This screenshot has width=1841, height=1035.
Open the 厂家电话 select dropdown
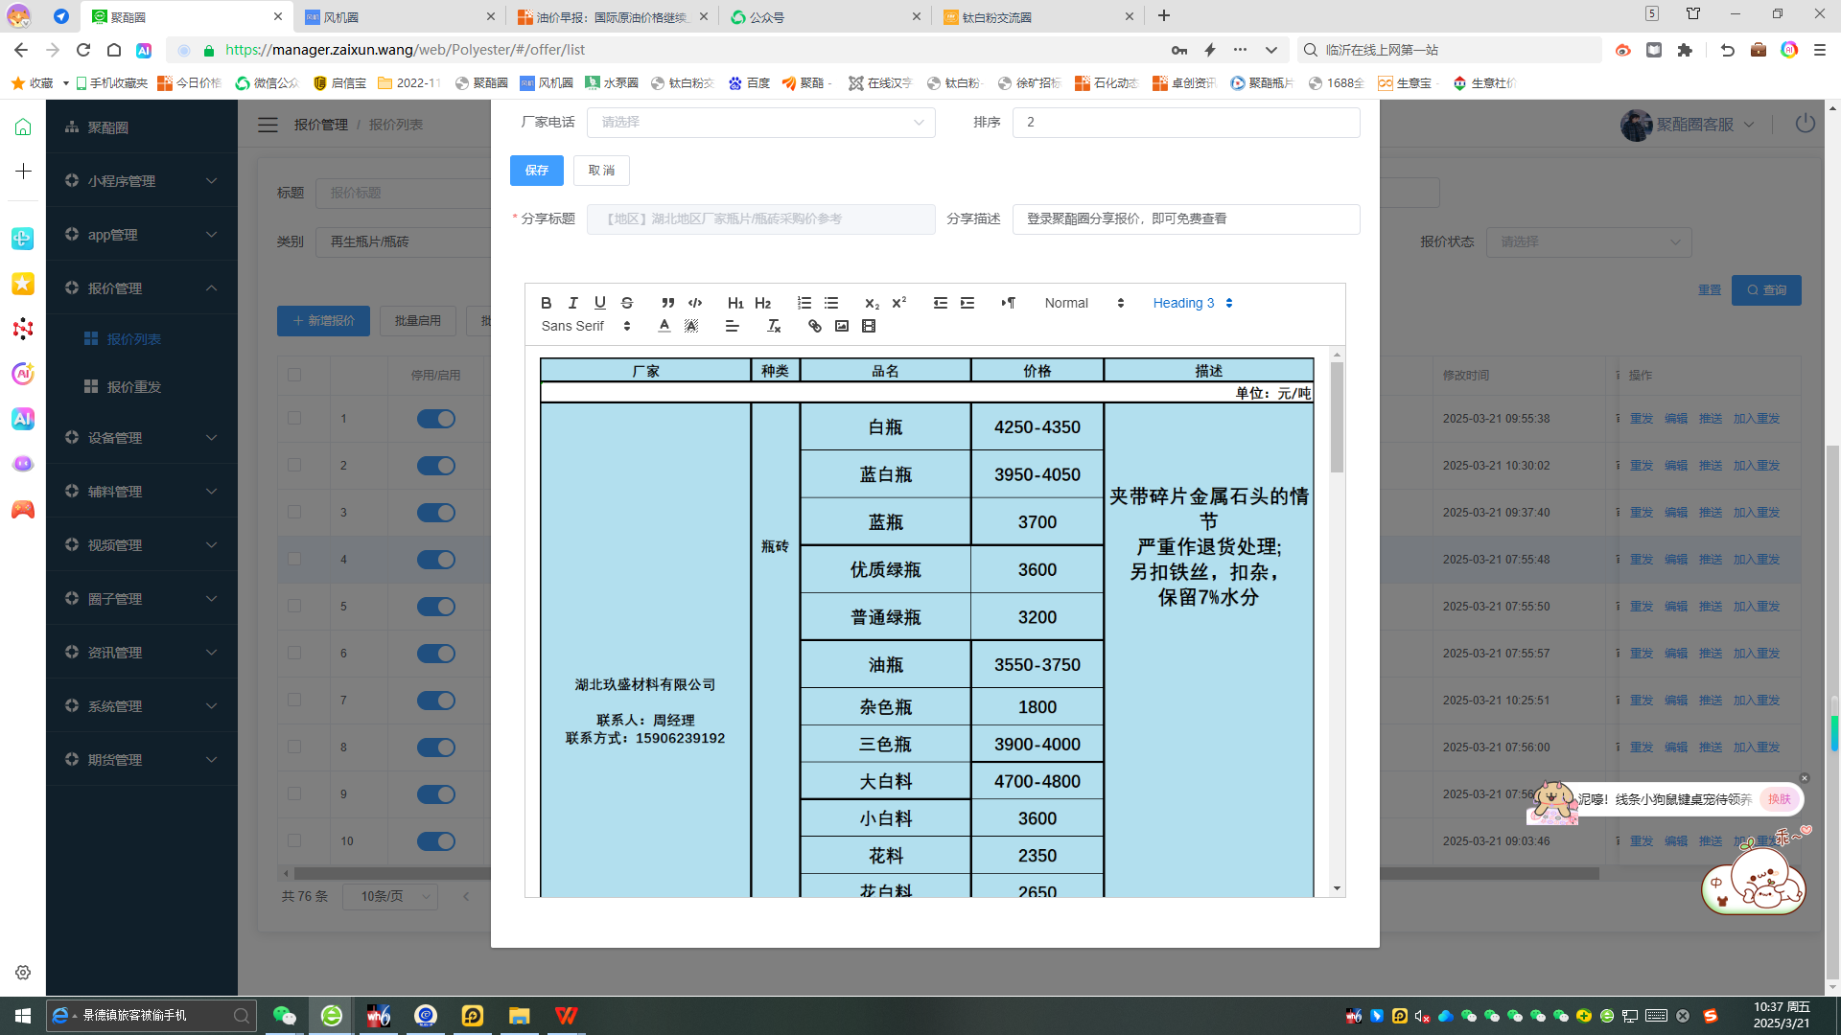tap(760, 123)
